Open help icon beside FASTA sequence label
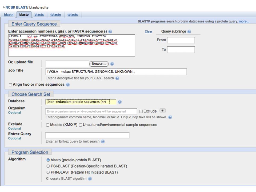Screen dimensions: 256x192 [110, 31]
